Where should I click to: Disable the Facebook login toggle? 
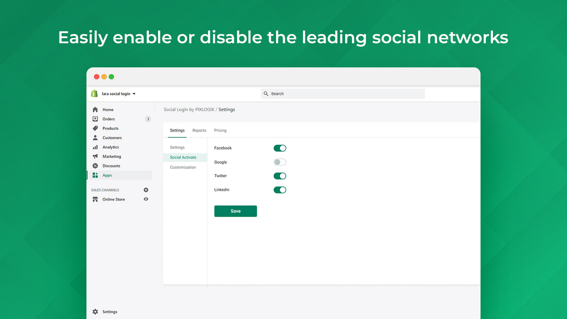(x=280, y=148)
